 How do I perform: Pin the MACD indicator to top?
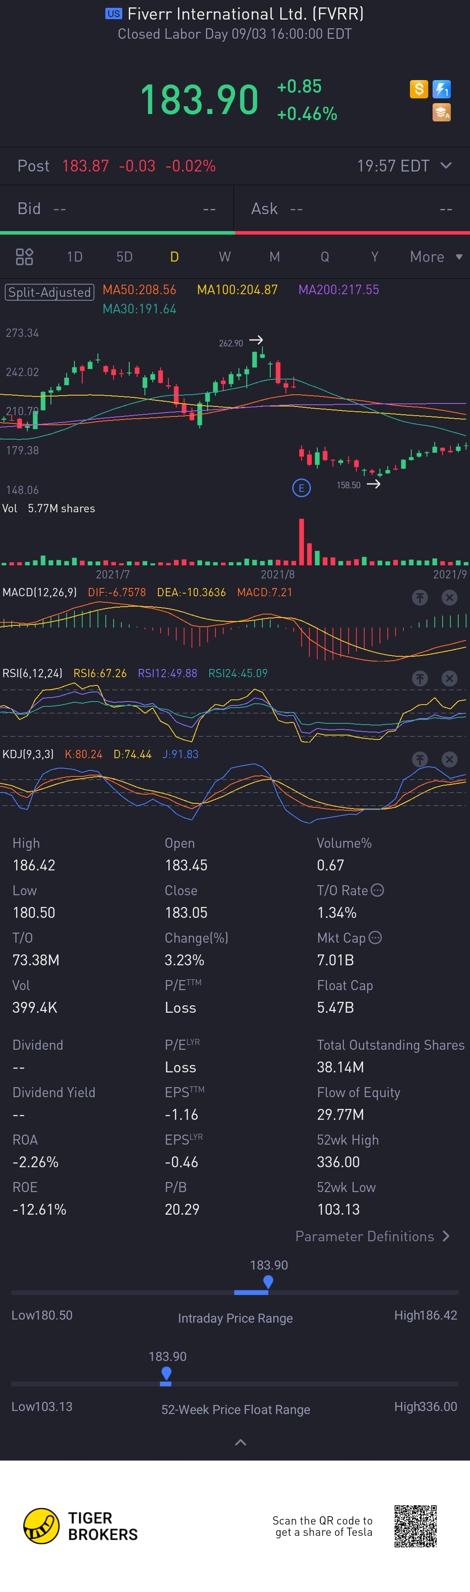(x=420, y=597)
